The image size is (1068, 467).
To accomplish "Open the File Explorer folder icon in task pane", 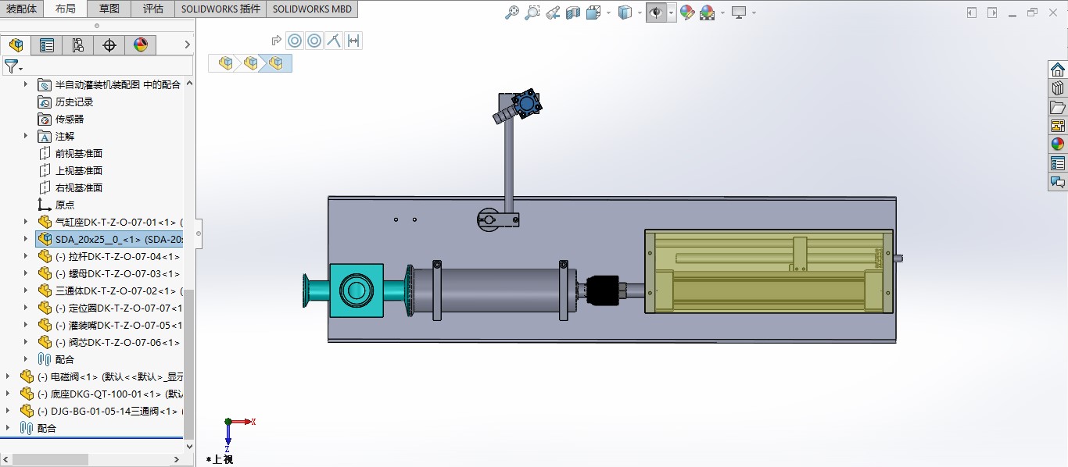I will [x=1058, y=107].
